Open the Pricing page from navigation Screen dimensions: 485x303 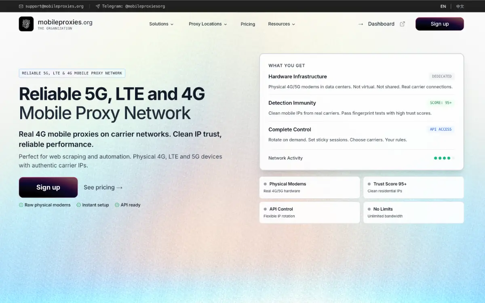(248, 24)
